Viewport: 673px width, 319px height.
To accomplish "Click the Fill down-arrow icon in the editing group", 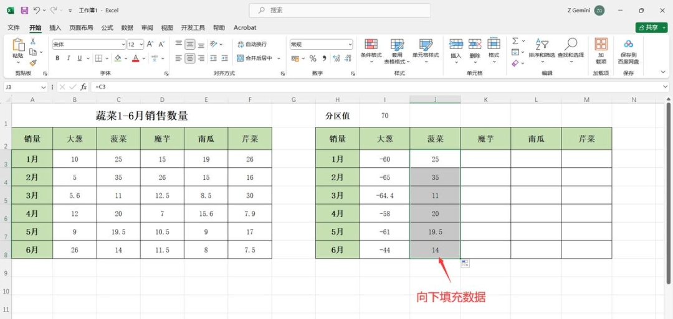I will [515, 52].
